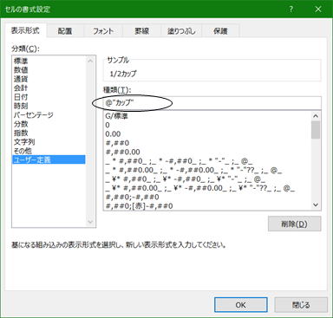The image size is (333, 318).
Task: Switch to the 配置 tab
Action: (x=65, y=31)
